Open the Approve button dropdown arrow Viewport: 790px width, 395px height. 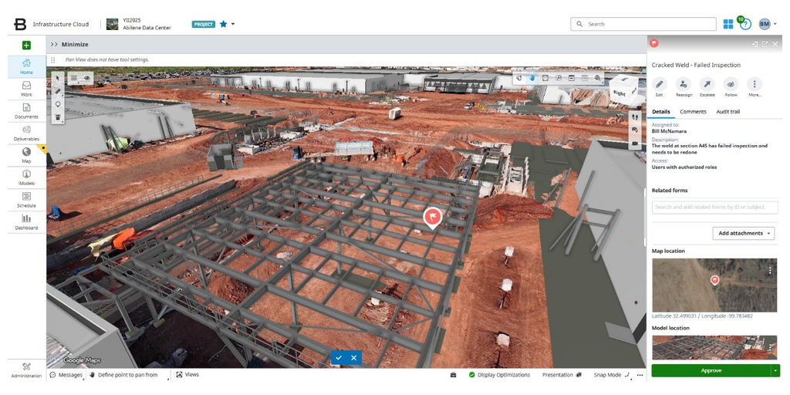775,370
